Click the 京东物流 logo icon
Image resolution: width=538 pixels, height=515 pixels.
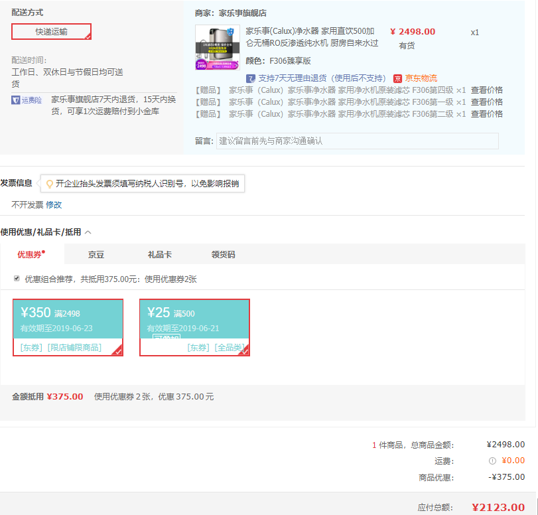pos(397,78)
